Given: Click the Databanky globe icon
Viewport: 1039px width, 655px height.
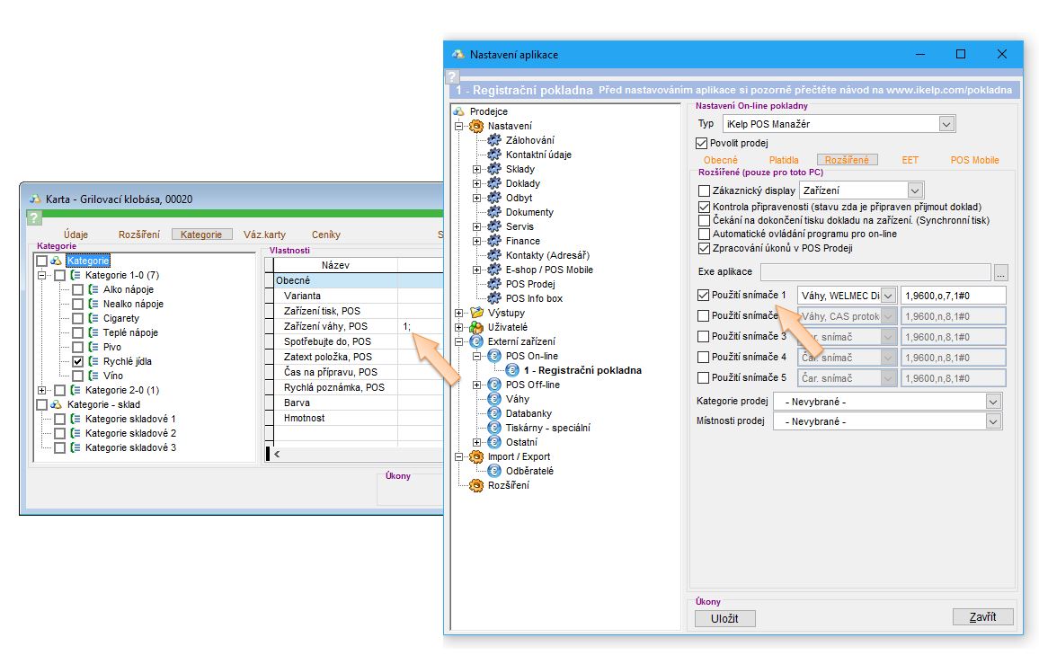Looking at the screenshot, I should [493, 413].
